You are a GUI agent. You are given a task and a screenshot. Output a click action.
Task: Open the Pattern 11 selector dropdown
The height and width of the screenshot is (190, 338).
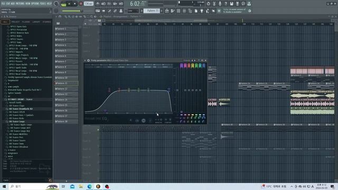click(x=152, y=11)
